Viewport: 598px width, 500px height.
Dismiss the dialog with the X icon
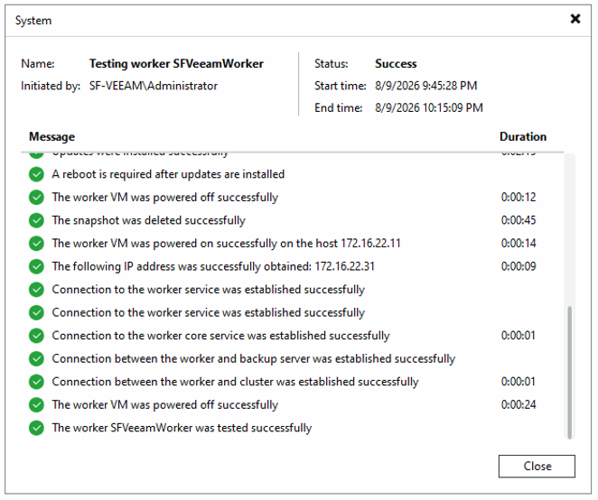575,19
